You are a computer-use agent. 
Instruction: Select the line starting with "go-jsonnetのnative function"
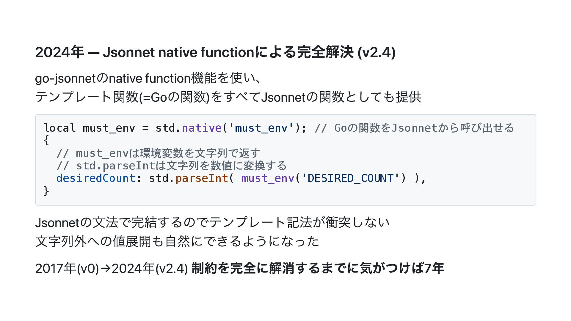click(148, 78)
